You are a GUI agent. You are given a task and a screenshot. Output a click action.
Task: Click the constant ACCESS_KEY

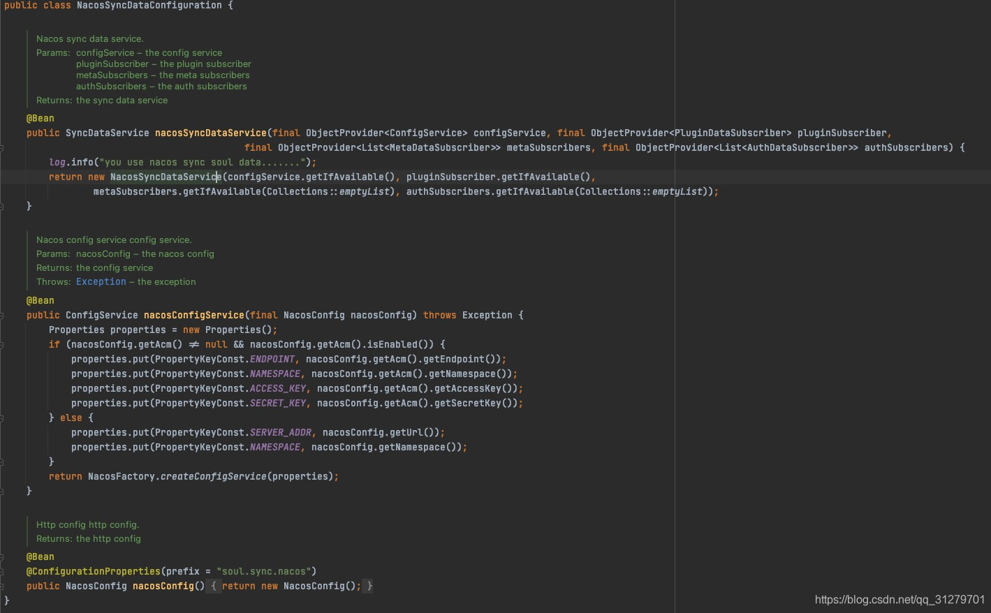click(x=278, y=388)
